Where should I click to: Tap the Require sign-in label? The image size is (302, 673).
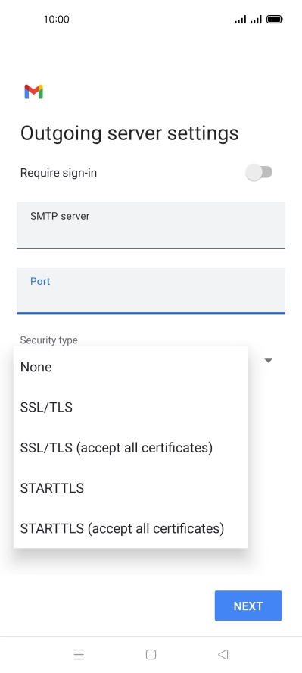pyautogui.click(x=59, y=173)
